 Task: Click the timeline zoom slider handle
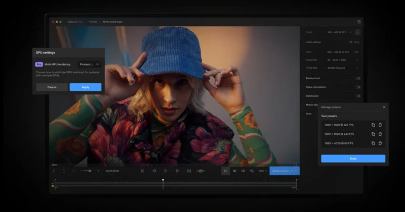tap(90, 171)
